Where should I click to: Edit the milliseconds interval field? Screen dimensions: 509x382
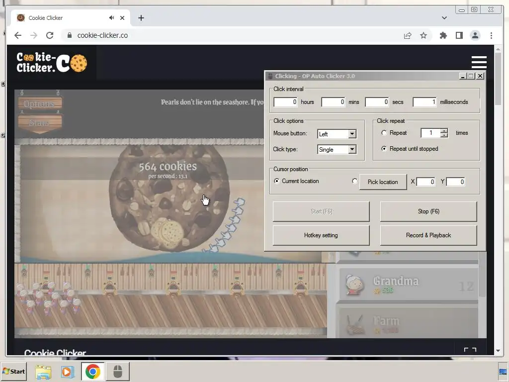click(x=424, y=102)
